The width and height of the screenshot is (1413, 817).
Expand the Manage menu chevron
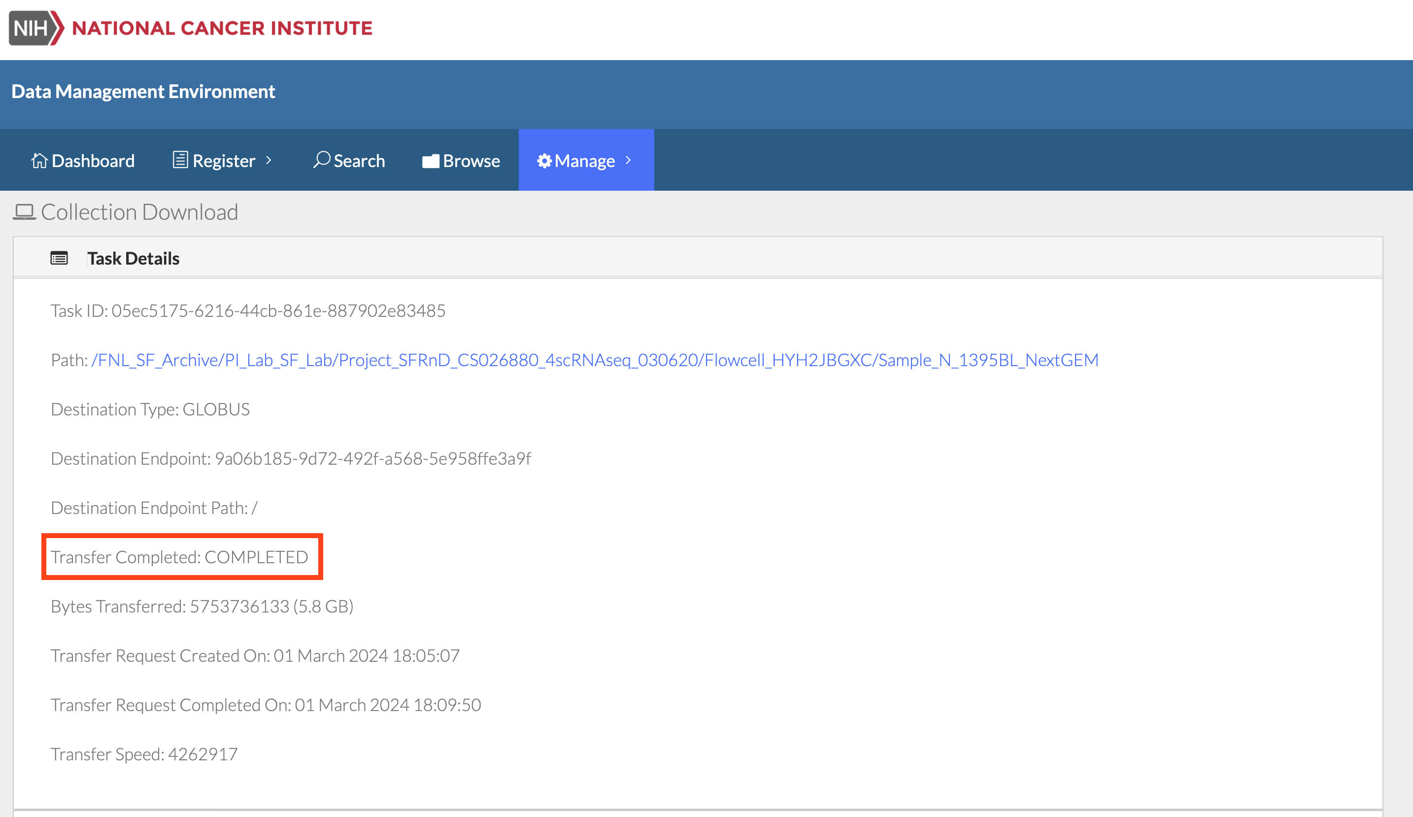point(628,160)
